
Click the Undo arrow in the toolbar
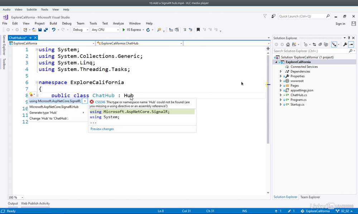pyautogui.click(x=53, y=30)
